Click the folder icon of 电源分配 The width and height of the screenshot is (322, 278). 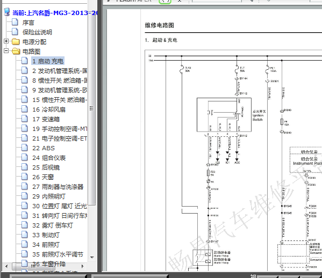pyautogui.click(x=16, y=41)
